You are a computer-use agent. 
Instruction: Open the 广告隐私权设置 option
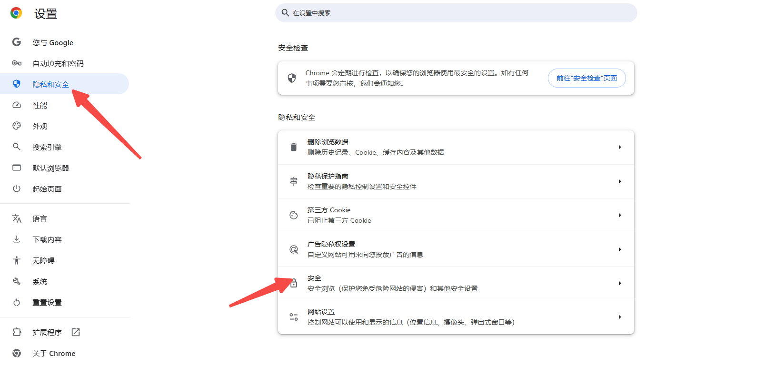click(x=456, y=249)
